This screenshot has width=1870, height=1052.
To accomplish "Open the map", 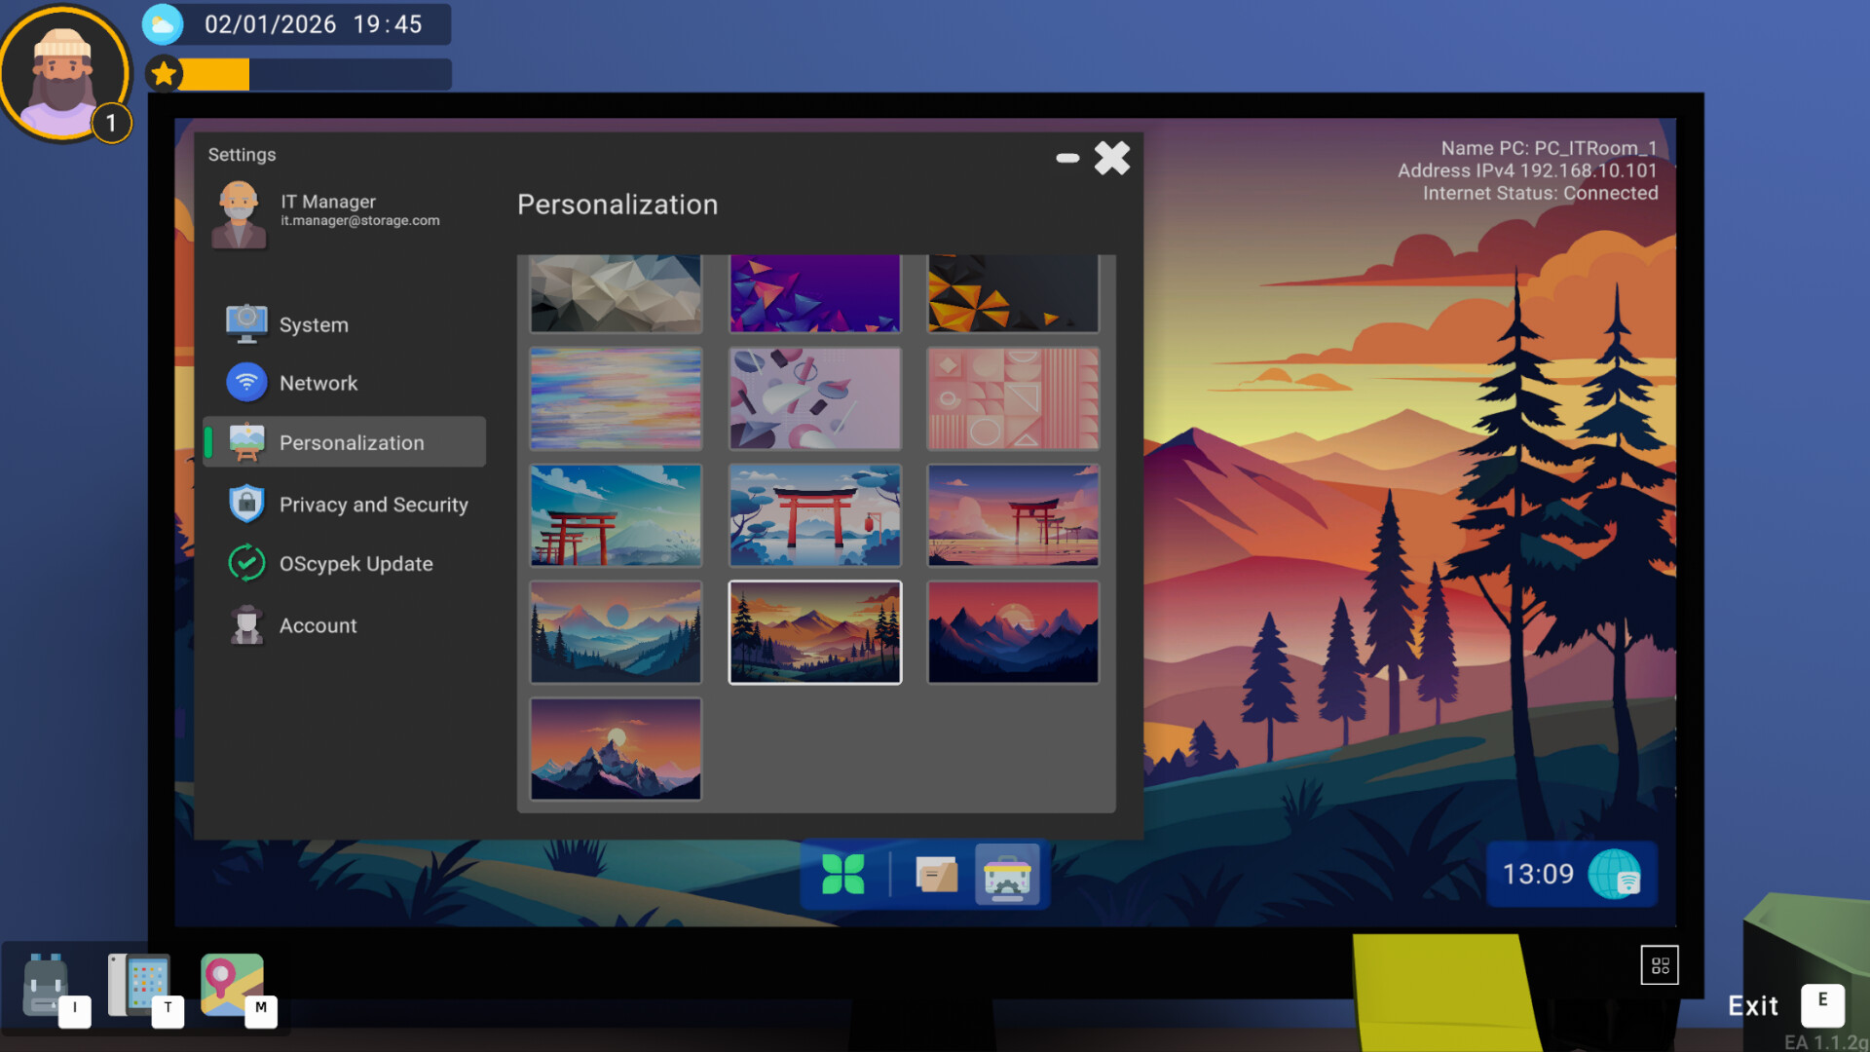I will (234, 984).
